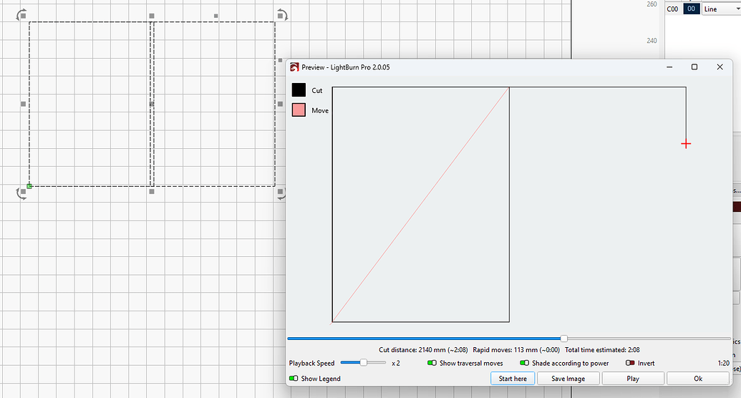This screenshot has width=741, height=398.
Task: Click the LightBurn logo in Preview title
Action: 294,67
